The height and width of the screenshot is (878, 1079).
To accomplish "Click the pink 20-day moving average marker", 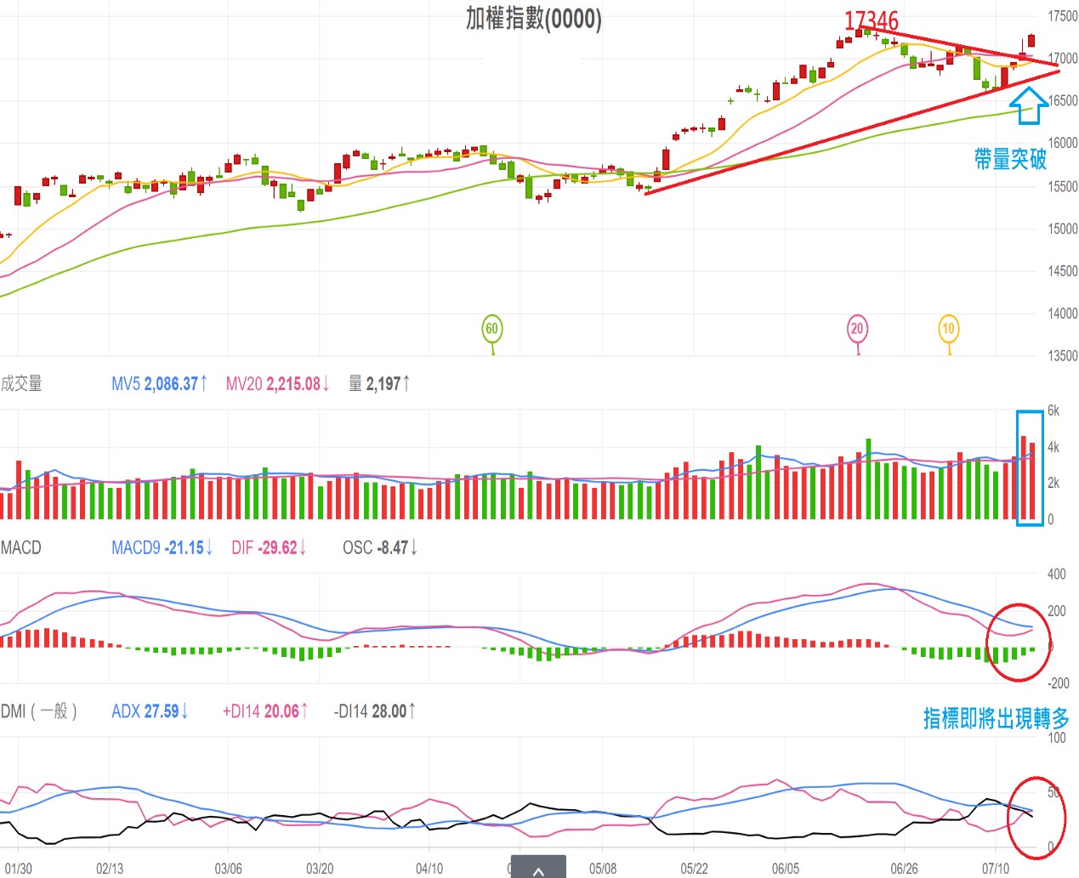I will pos(856,330).
